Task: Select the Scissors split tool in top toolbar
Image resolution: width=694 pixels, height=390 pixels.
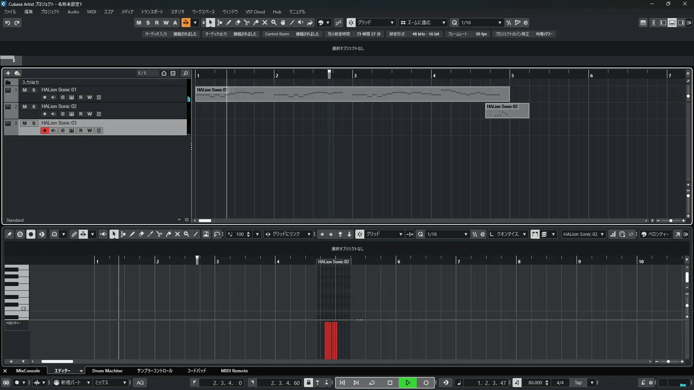Action: [247, 23]
